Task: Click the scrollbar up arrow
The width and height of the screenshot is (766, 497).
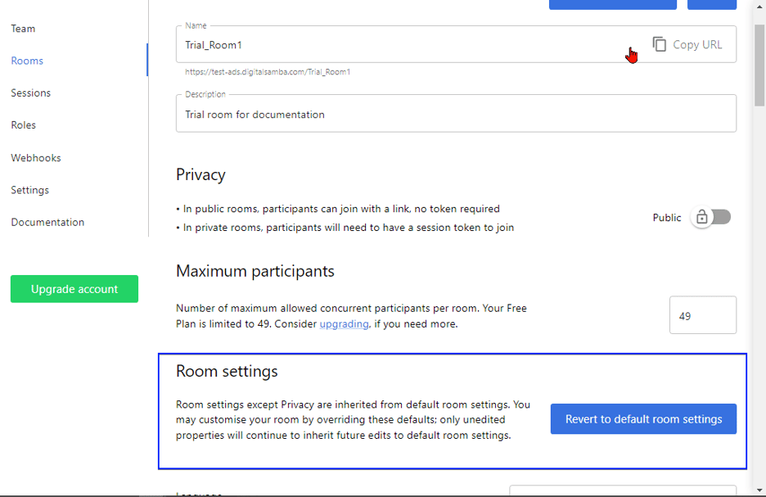Action: pos(759,7)
